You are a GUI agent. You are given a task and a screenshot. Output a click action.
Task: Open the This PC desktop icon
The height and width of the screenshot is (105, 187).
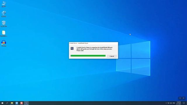[x=4, y=4]
